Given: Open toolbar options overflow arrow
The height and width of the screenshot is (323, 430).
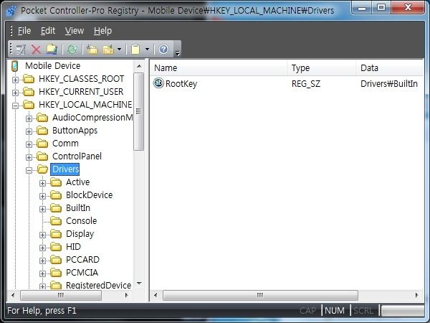Looking at the screenshot, I should pos(178,52).
